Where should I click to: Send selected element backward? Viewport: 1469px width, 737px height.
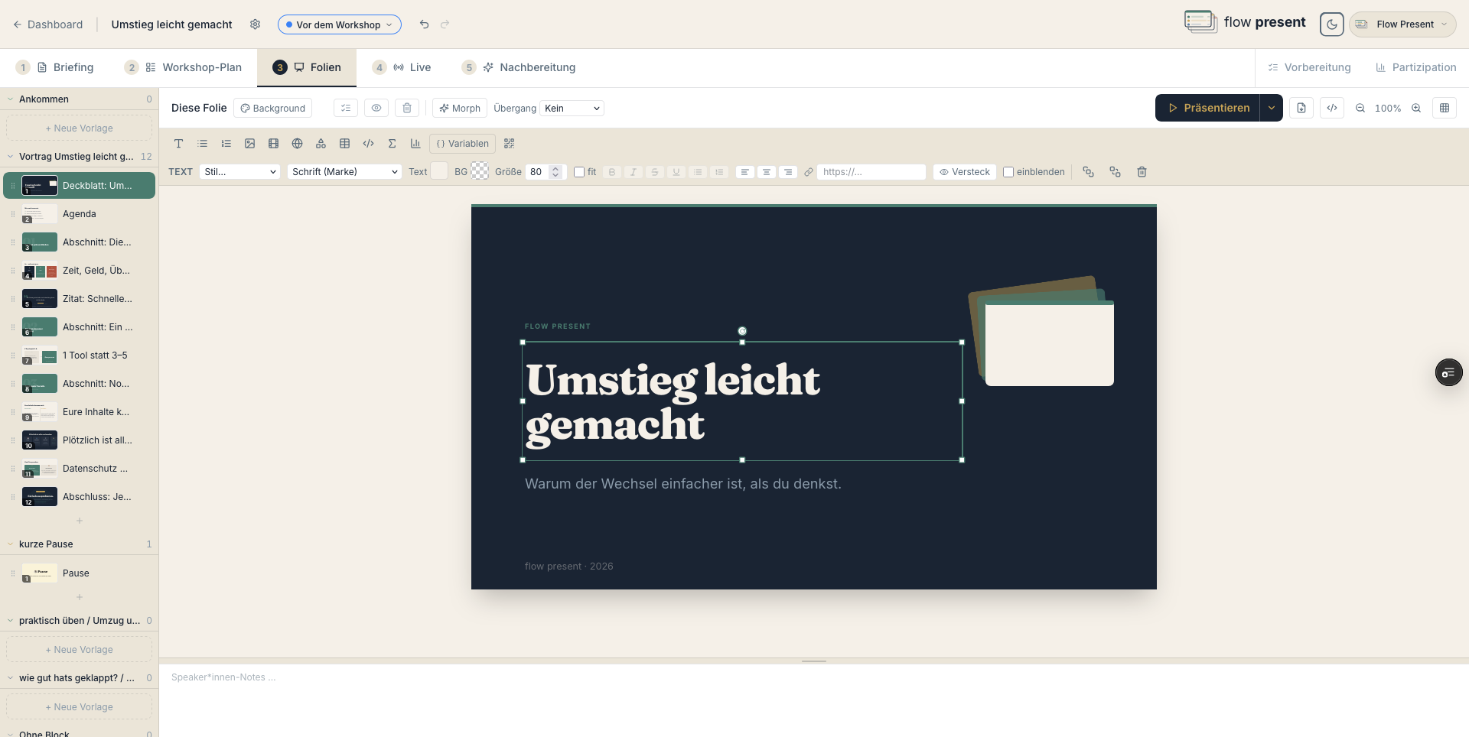1115,172
